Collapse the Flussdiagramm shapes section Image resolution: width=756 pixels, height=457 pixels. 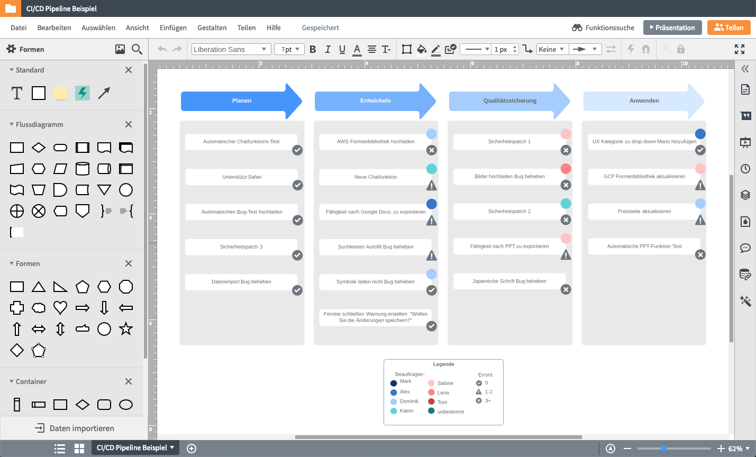12,124
